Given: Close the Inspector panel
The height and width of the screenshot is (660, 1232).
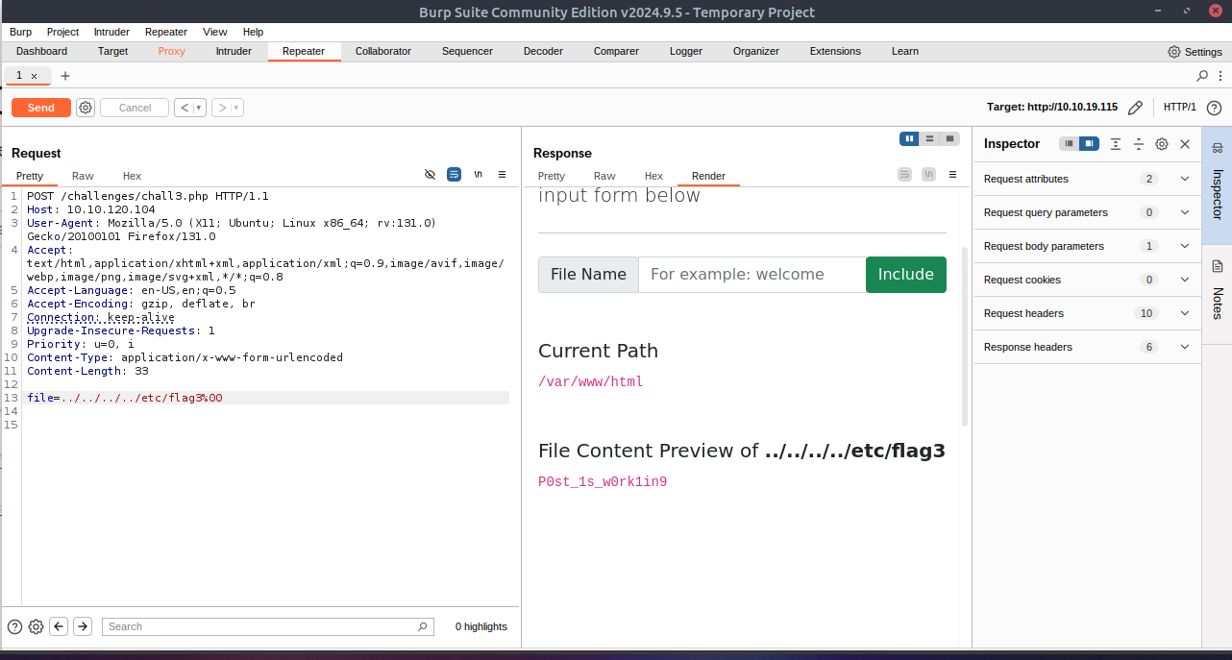Looking at the screenshot, I should (x=1185, y=143).
